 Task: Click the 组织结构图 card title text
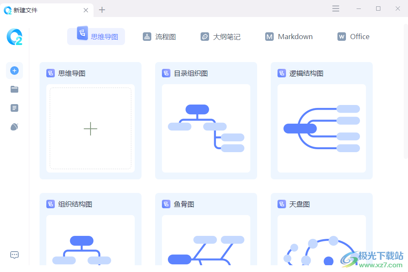[x=75, y=204]
